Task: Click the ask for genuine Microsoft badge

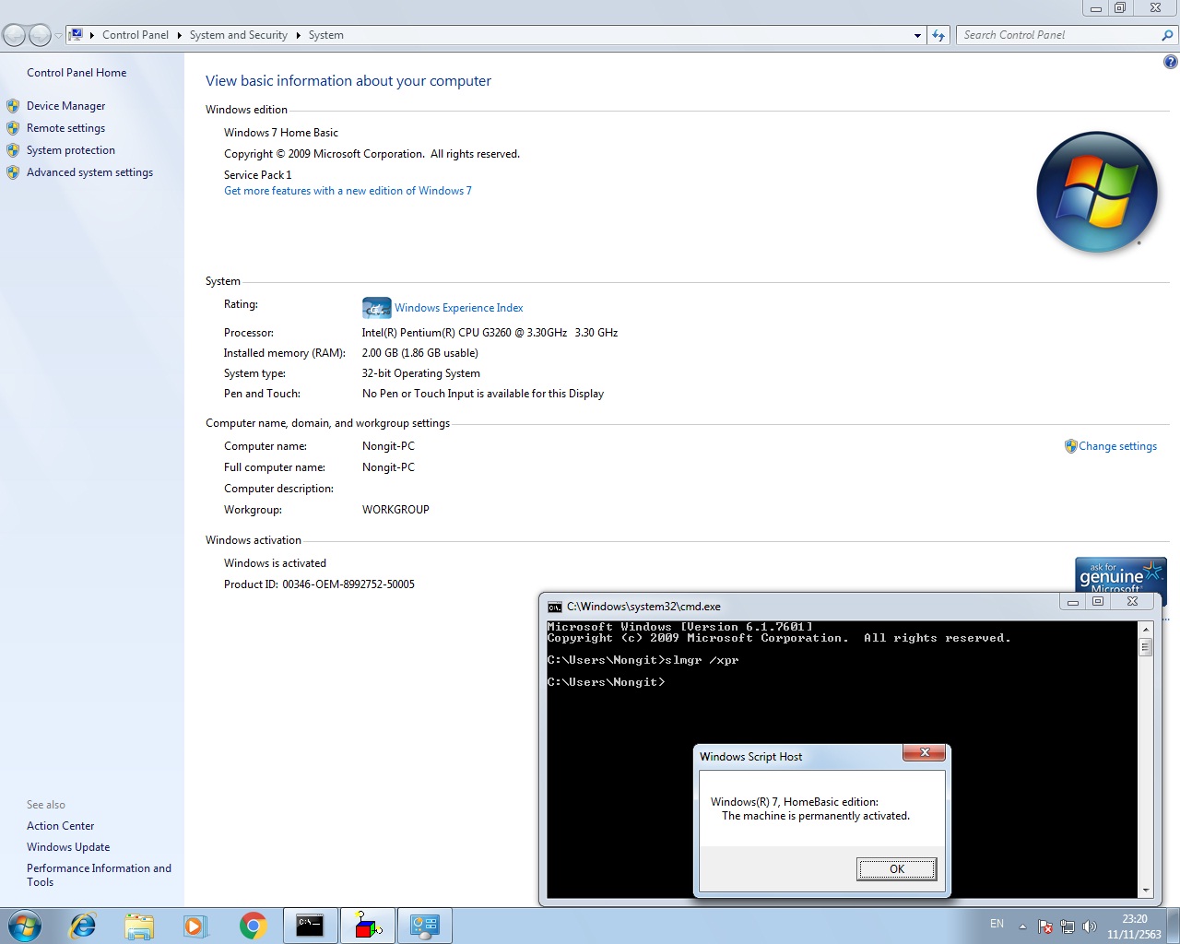Action: tap(1121, 575)
